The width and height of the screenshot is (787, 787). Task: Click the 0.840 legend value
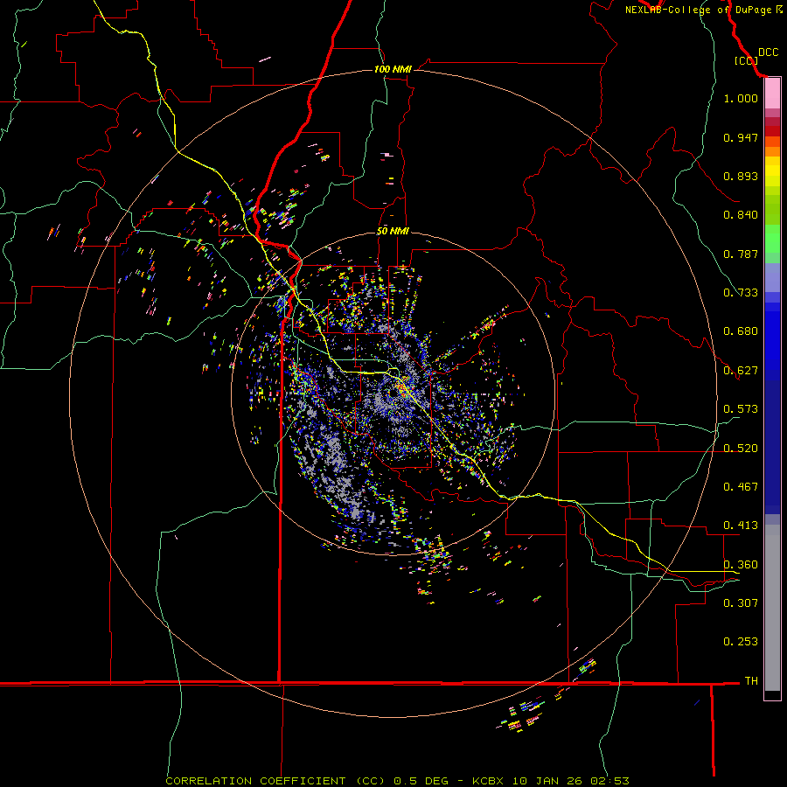tap(741, 215)
